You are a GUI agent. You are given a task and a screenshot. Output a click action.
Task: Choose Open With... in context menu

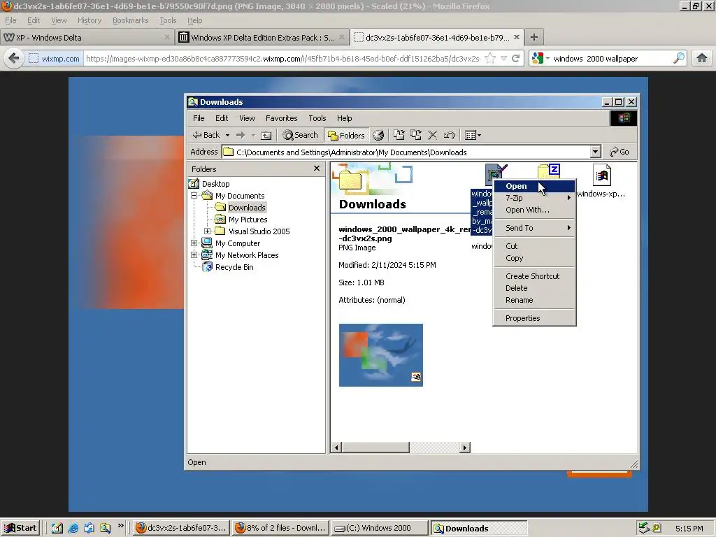(x=534, y=210)
